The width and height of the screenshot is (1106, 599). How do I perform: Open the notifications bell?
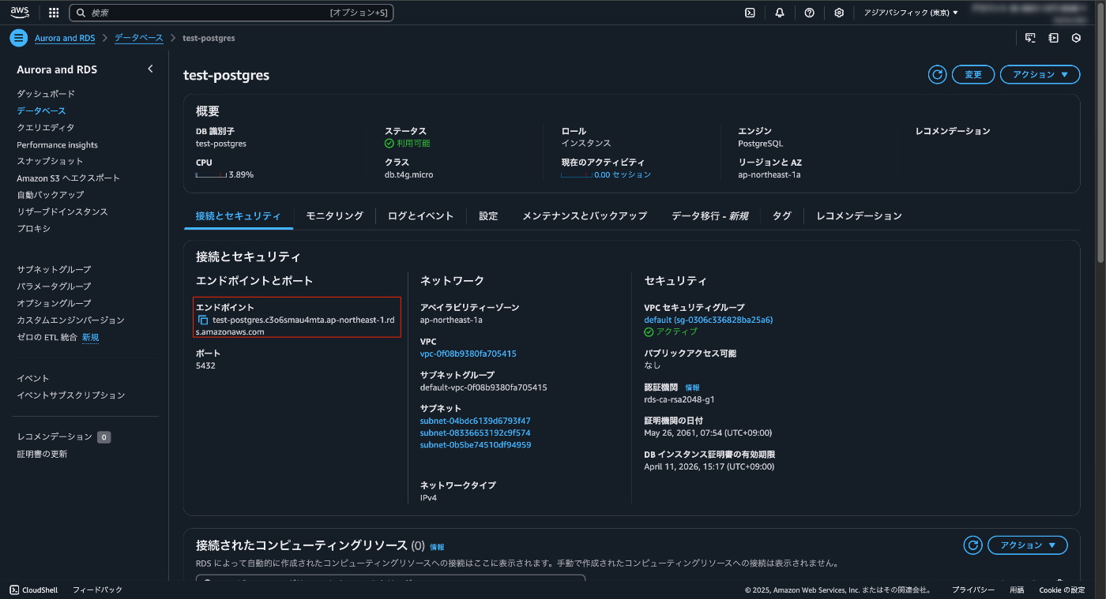pos(780,13)
